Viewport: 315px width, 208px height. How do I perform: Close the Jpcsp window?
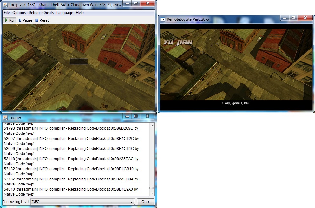point(148,3)
